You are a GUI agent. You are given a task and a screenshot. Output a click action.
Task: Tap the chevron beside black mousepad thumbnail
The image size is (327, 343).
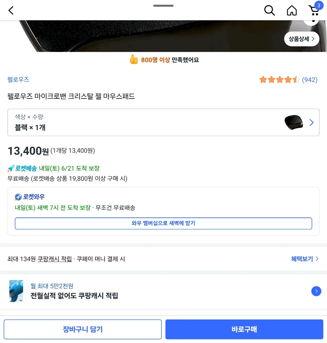point(311,122)
